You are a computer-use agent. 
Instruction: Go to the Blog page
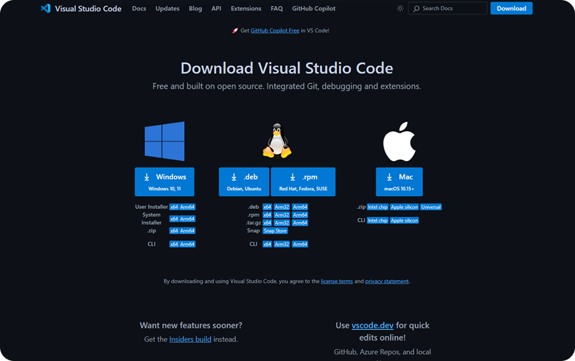click(195, 9)
